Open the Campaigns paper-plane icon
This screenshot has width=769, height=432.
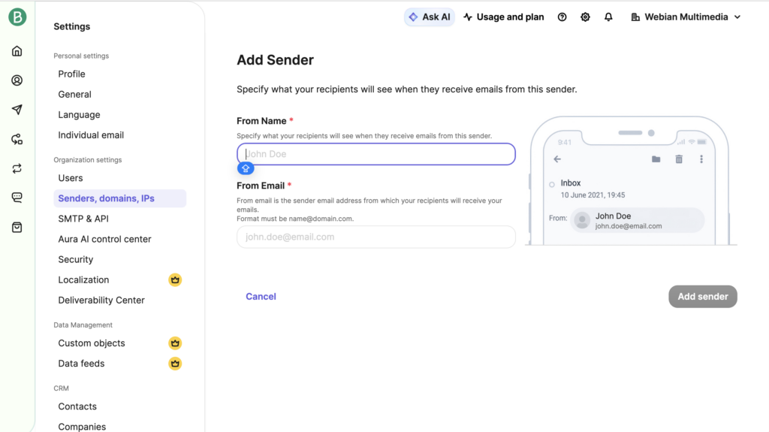click(x=17, y=110)
